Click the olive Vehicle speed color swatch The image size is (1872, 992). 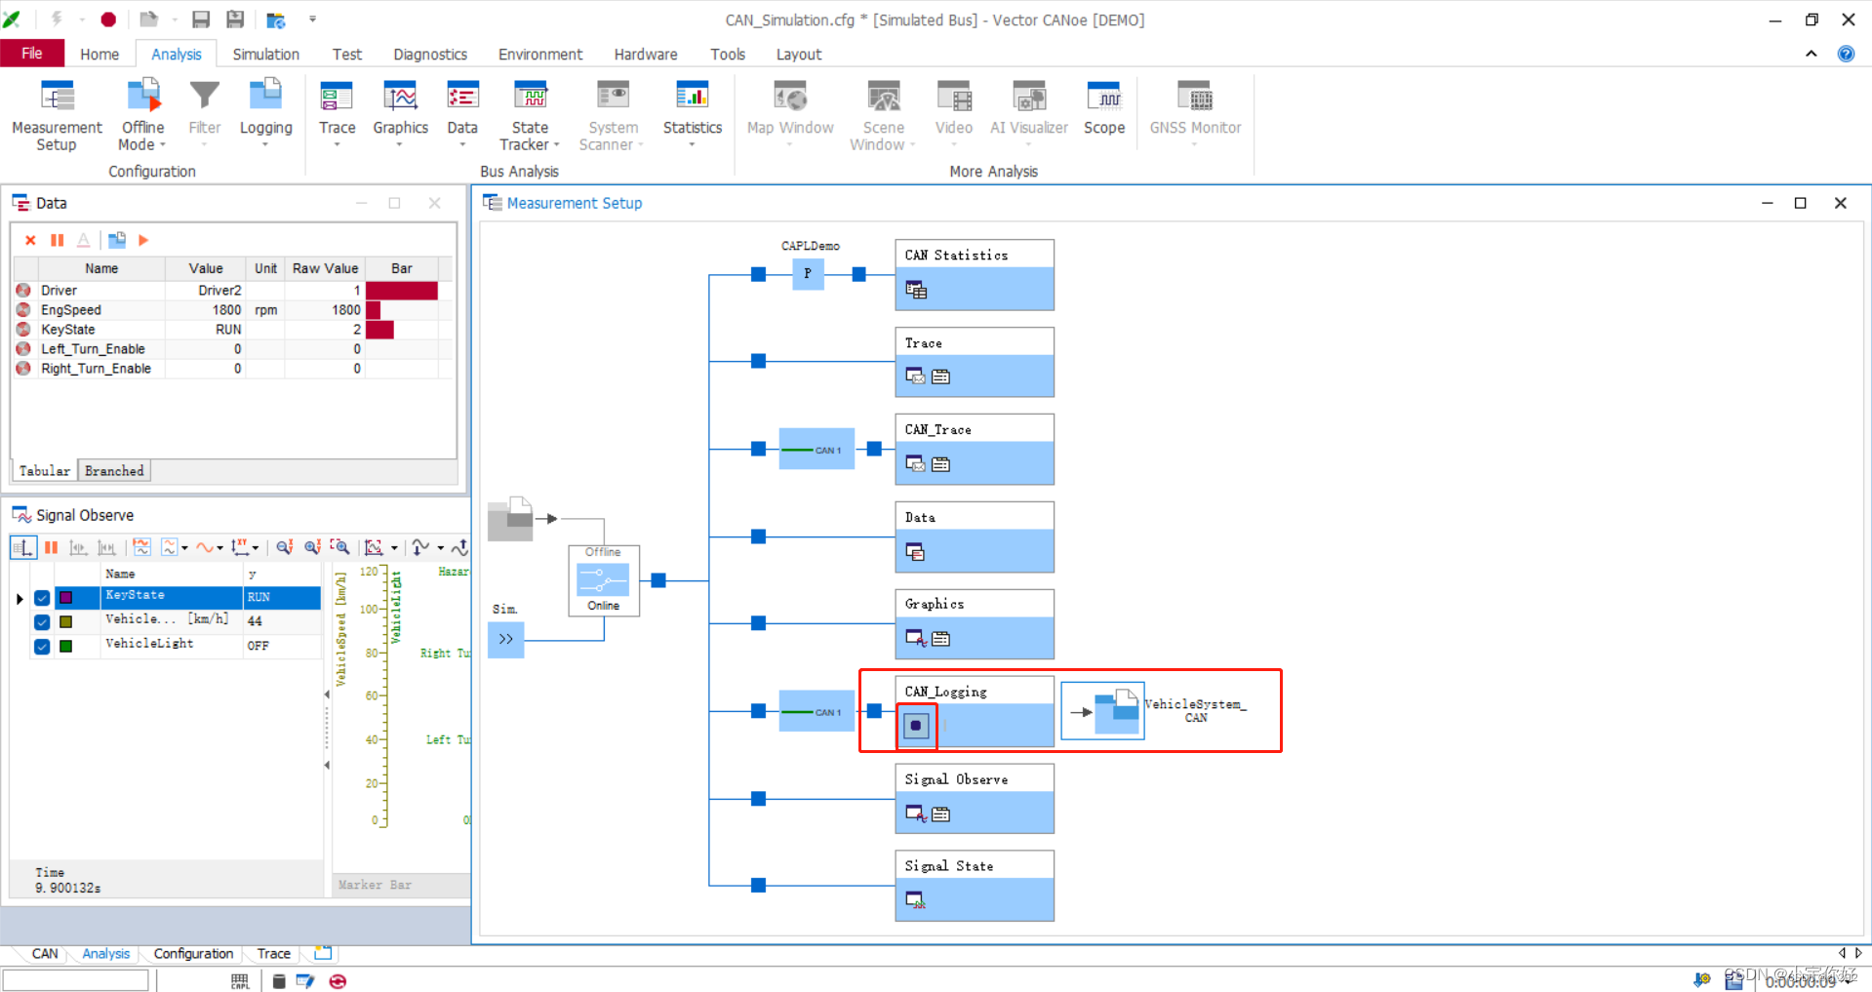pos(66,621)
